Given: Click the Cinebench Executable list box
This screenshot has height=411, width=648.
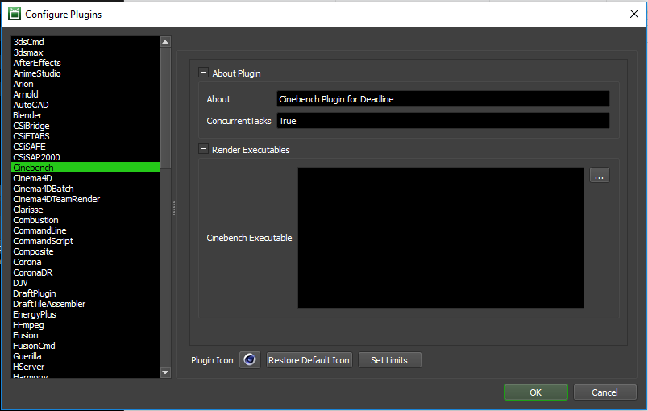Looking at the screenshot, I should [441, 238].
